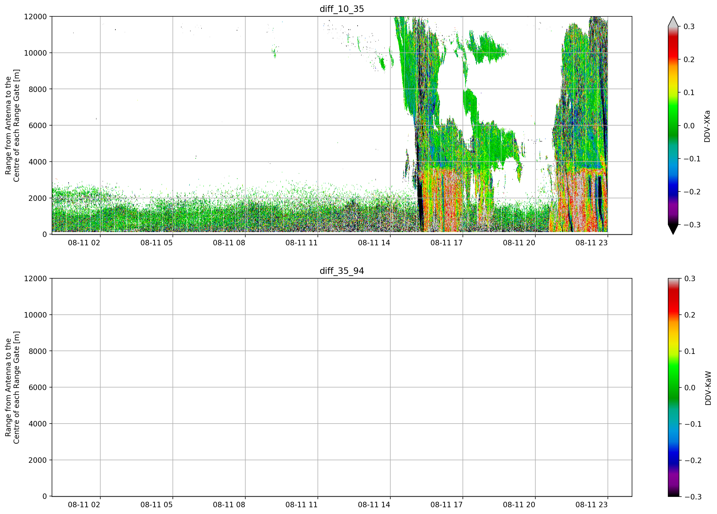Select the '08-11 20' x-tick under the diff_35_94 plot

click(x=519, y=505)
